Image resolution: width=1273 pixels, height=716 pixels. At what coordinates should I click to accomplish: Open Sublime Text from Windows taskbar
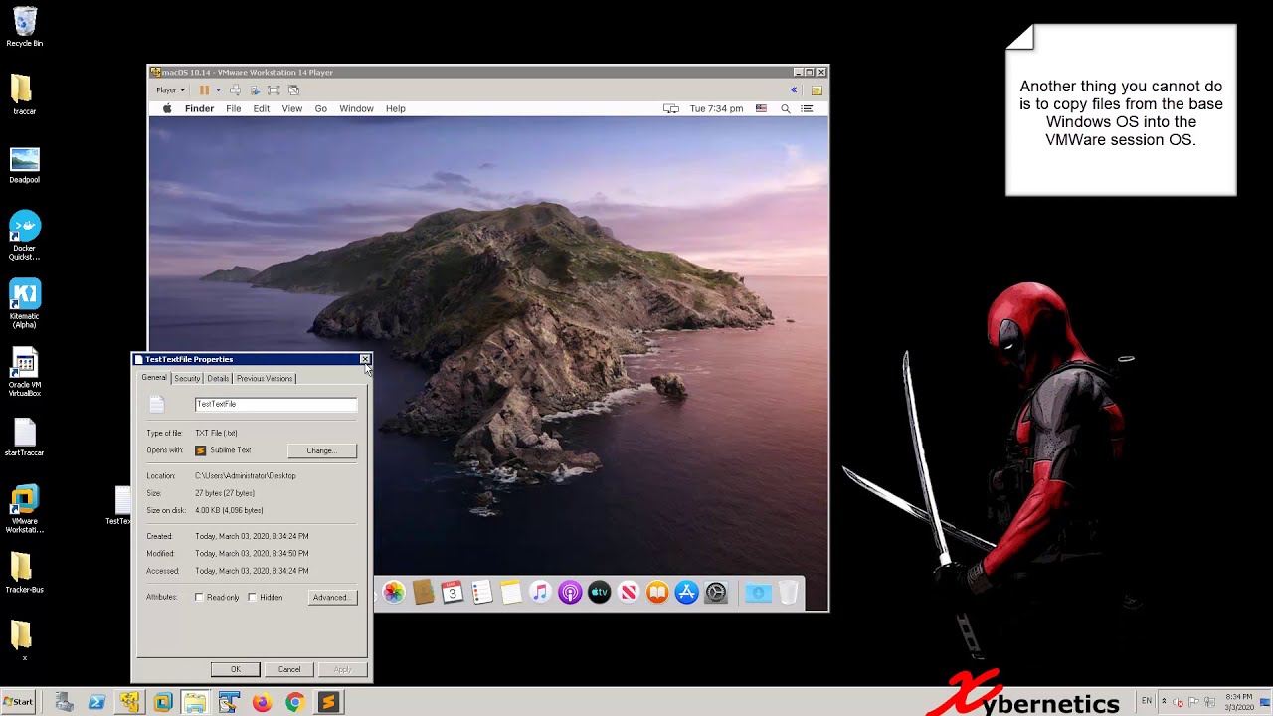[x=328, y=703]
